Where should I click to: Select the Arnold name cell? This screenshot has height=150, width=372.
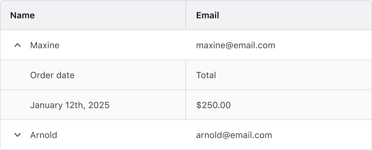pyautogui.click(x=44, y=135)
